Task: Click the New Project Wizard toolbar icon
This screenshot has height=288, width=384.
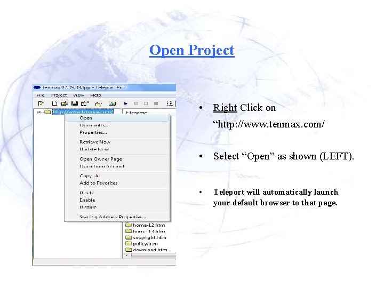Action: [41, 103]
